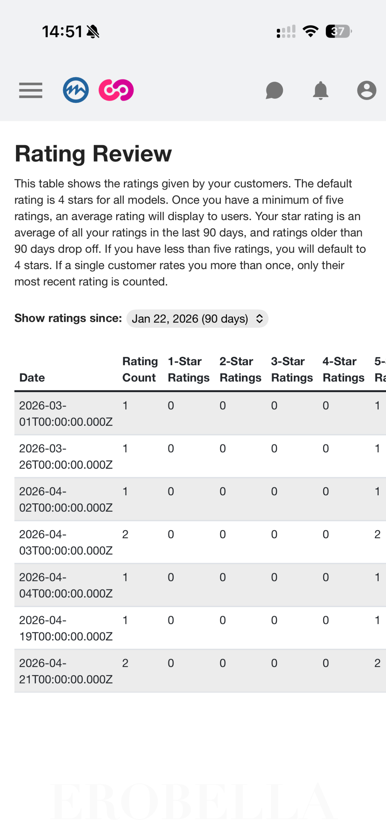Open the hamburger navigation menu

(31, 90)
